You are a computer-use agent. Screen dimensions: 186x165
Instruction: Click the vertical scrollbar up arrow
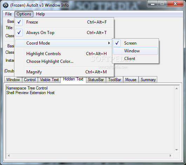coord(177,88)
